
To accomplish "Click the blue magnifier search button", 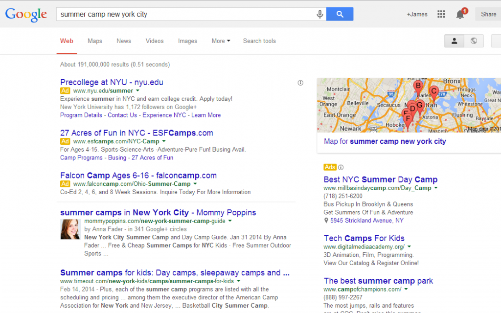I will point(340,14).
